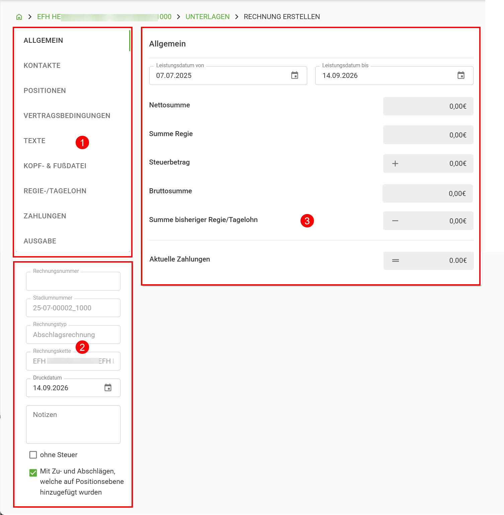The width and height of the screenshot is (504, 515).
Task: Open the Druckdatum calendar picker
Action: (x=108, y=388)
